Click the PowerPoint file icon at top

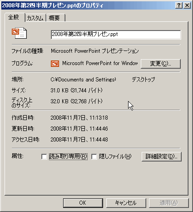pos(19,33)
